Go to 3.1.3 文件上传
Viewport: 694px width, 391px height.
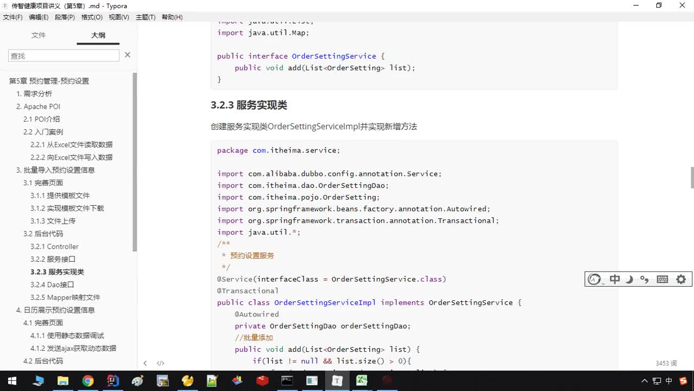point(53,221)
